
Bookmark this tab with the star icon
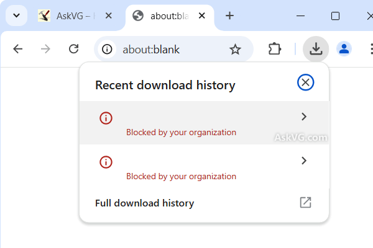coord(235,50)
